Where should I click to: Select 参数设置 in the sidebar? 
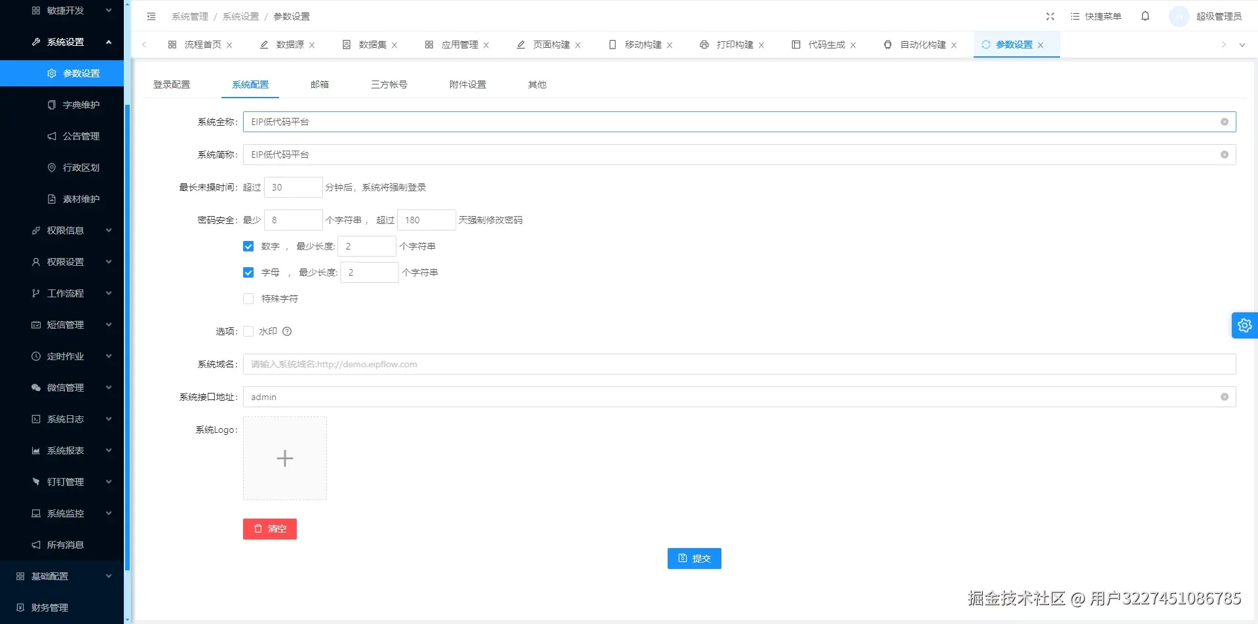coord(62,73)
